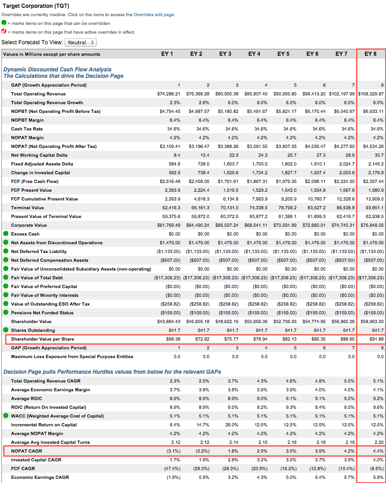Click Maximum Loss Exposure from Special Purpose Entities label
The image size is (386, 483).
click(72, 356)
